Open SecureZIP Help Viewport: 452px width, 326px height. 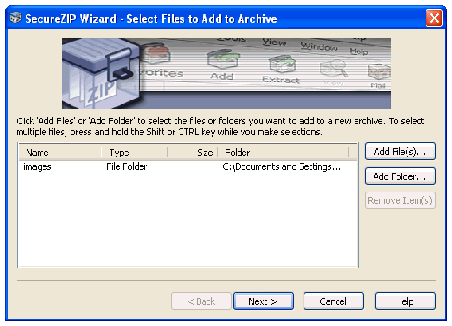(x=405, y=301)
